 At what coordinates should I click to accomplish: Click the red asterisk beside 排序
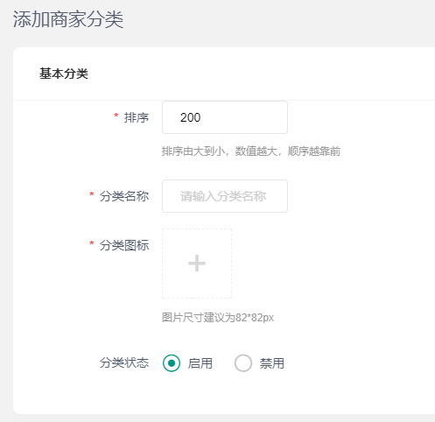[x=116, y=116]
